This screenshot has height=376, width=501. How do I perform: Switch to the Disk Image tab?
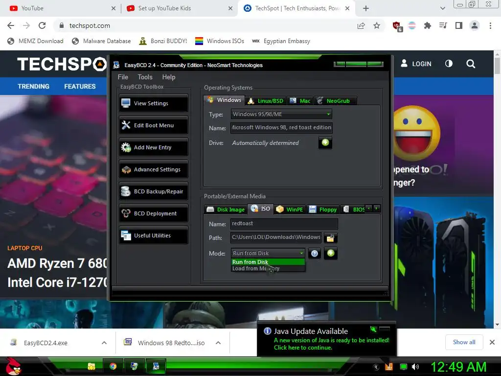[226, 210]
